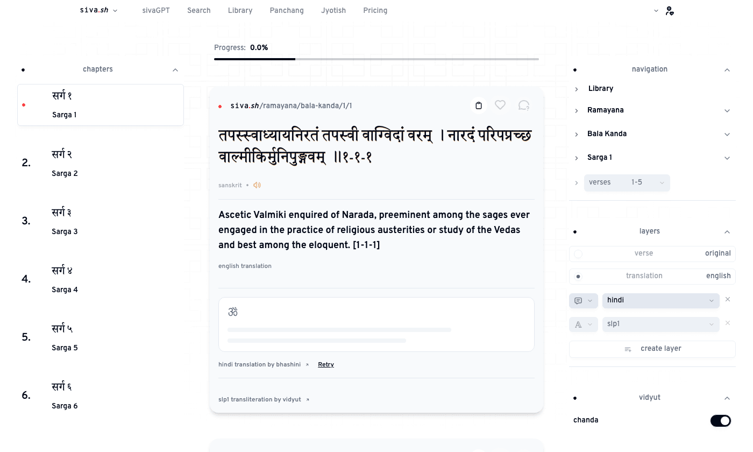753x452 pixels.
Task: Open the siva.sh logo dropdown
Action: [x=98, y=10]
